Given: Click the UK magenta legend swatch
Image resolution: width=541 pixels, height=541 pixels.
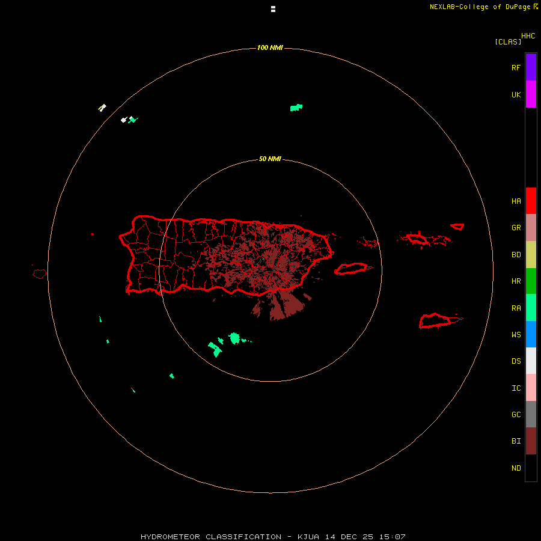Looking at the screenshot, I should tap(531, 94).
